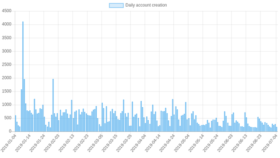Click the x-axis label 2019-05-24

click(211, 143)
